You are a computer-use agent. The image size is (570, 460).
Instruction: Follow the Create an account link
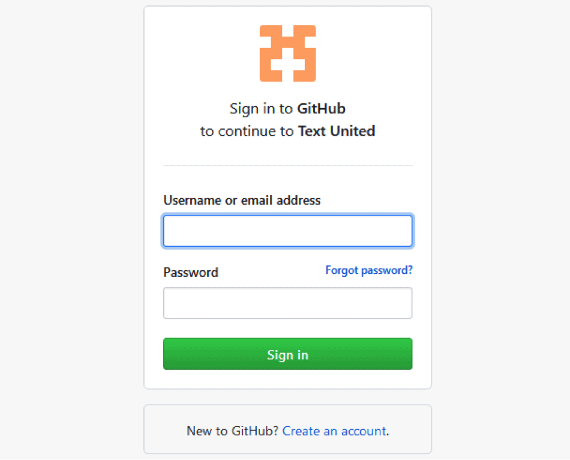click(x=334, y=431)
